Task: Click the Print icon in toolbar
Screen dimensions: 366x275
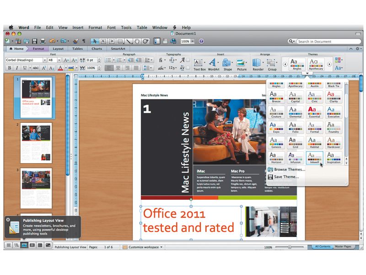Action: [x=43, y=41]
